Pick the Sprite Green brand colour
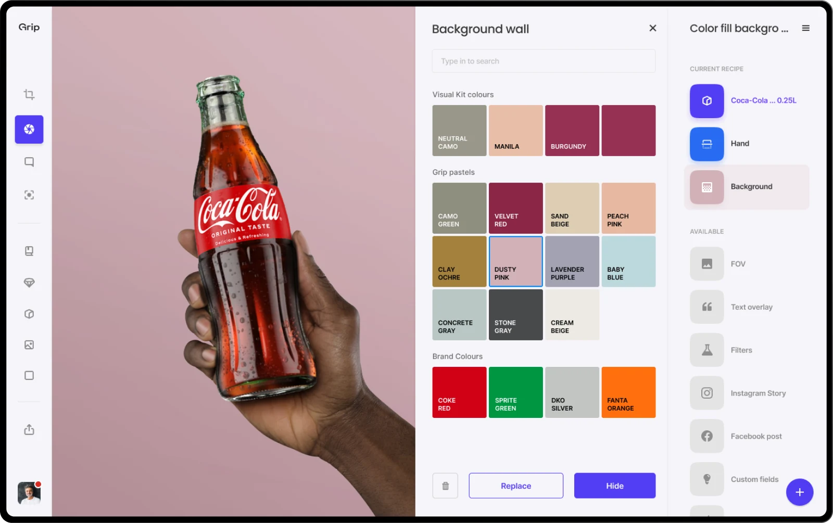Screen dimensions: 833x523 (x=516, y=392)
